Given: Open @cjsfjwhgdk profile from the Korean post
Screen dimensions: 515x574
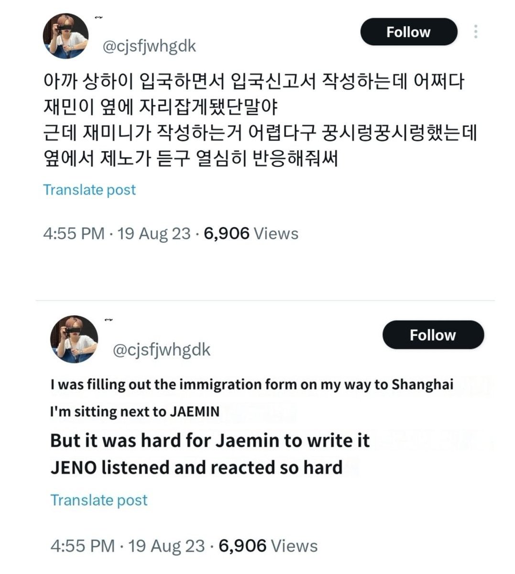Looking at the screenshot, I should click(149, 46).
